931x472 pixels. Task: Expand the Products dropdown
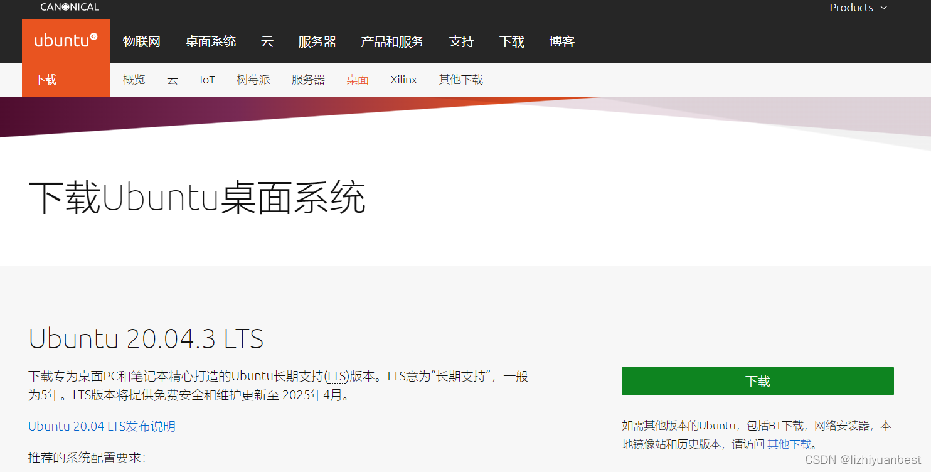(x=858, y=8)
